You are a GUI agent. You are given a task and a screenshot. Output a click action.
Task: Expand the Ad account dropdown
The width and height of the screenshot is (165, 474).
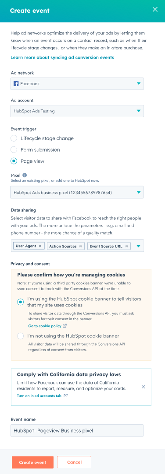click(77, 111)
